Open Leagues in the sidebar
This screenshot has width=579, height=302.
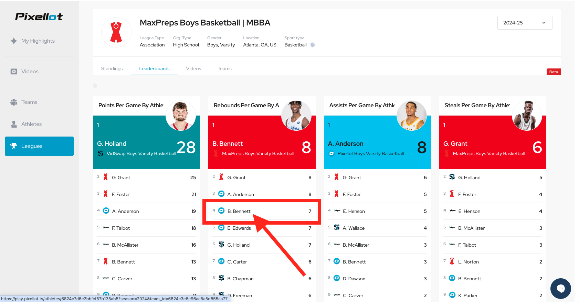tap(39, 146)
